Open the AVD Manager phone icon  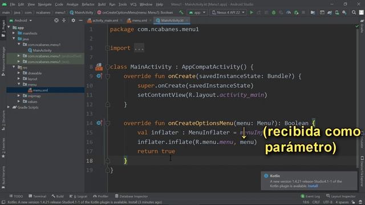(x=337, y=13)
